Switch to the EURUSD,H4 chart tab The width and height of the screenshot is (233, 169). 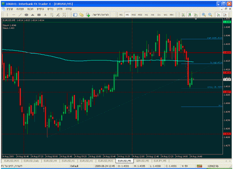point(50,161)
